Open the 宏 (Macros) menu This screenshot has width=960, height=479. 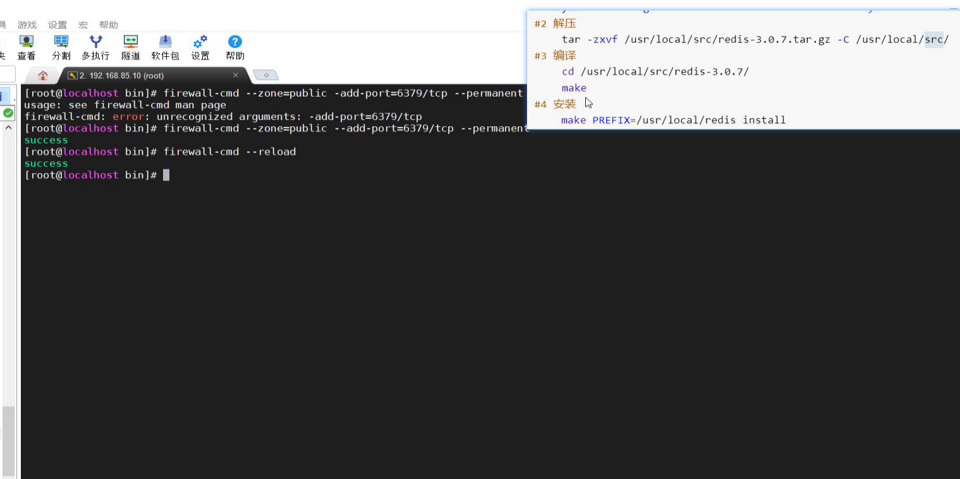(x=83, y=25)
